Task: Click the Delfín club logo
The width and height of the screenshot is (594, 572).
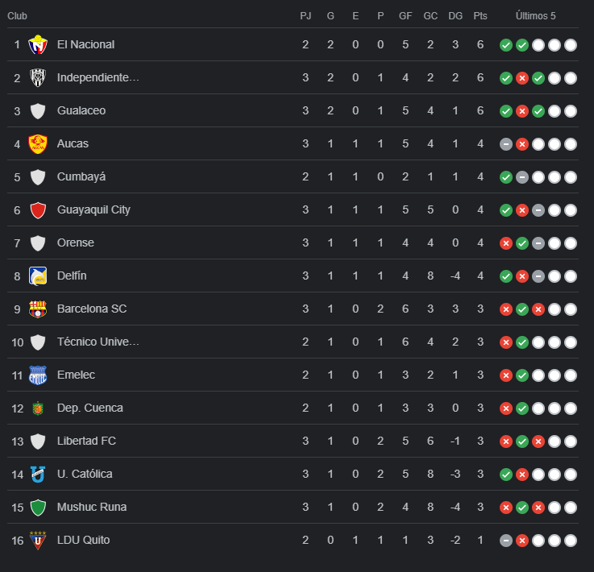Action: tap(37, 276)
